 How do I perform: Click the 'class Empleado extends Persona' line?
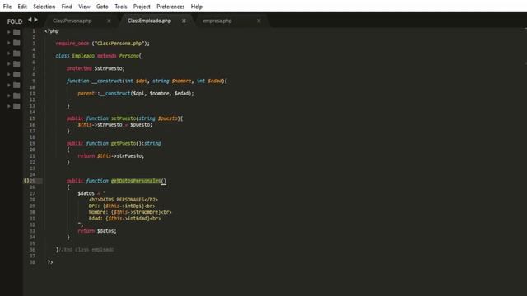99,56
